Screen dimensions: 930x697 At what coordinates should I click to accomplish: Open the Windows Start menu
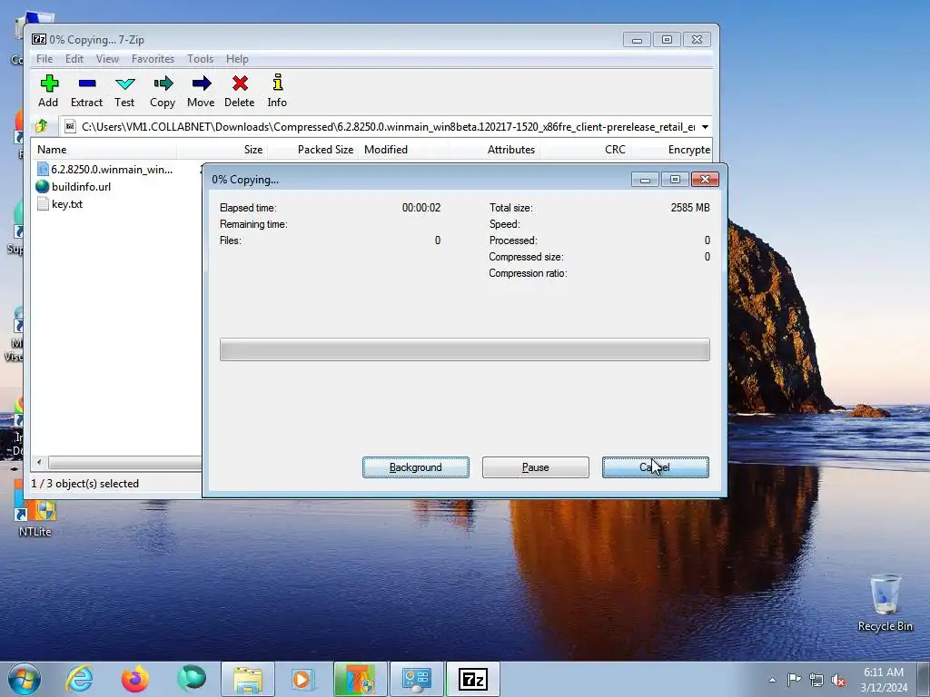point(25,679)
